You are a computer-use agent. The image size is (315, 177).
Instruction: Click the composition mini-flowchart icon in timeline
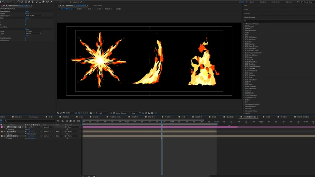58,121
